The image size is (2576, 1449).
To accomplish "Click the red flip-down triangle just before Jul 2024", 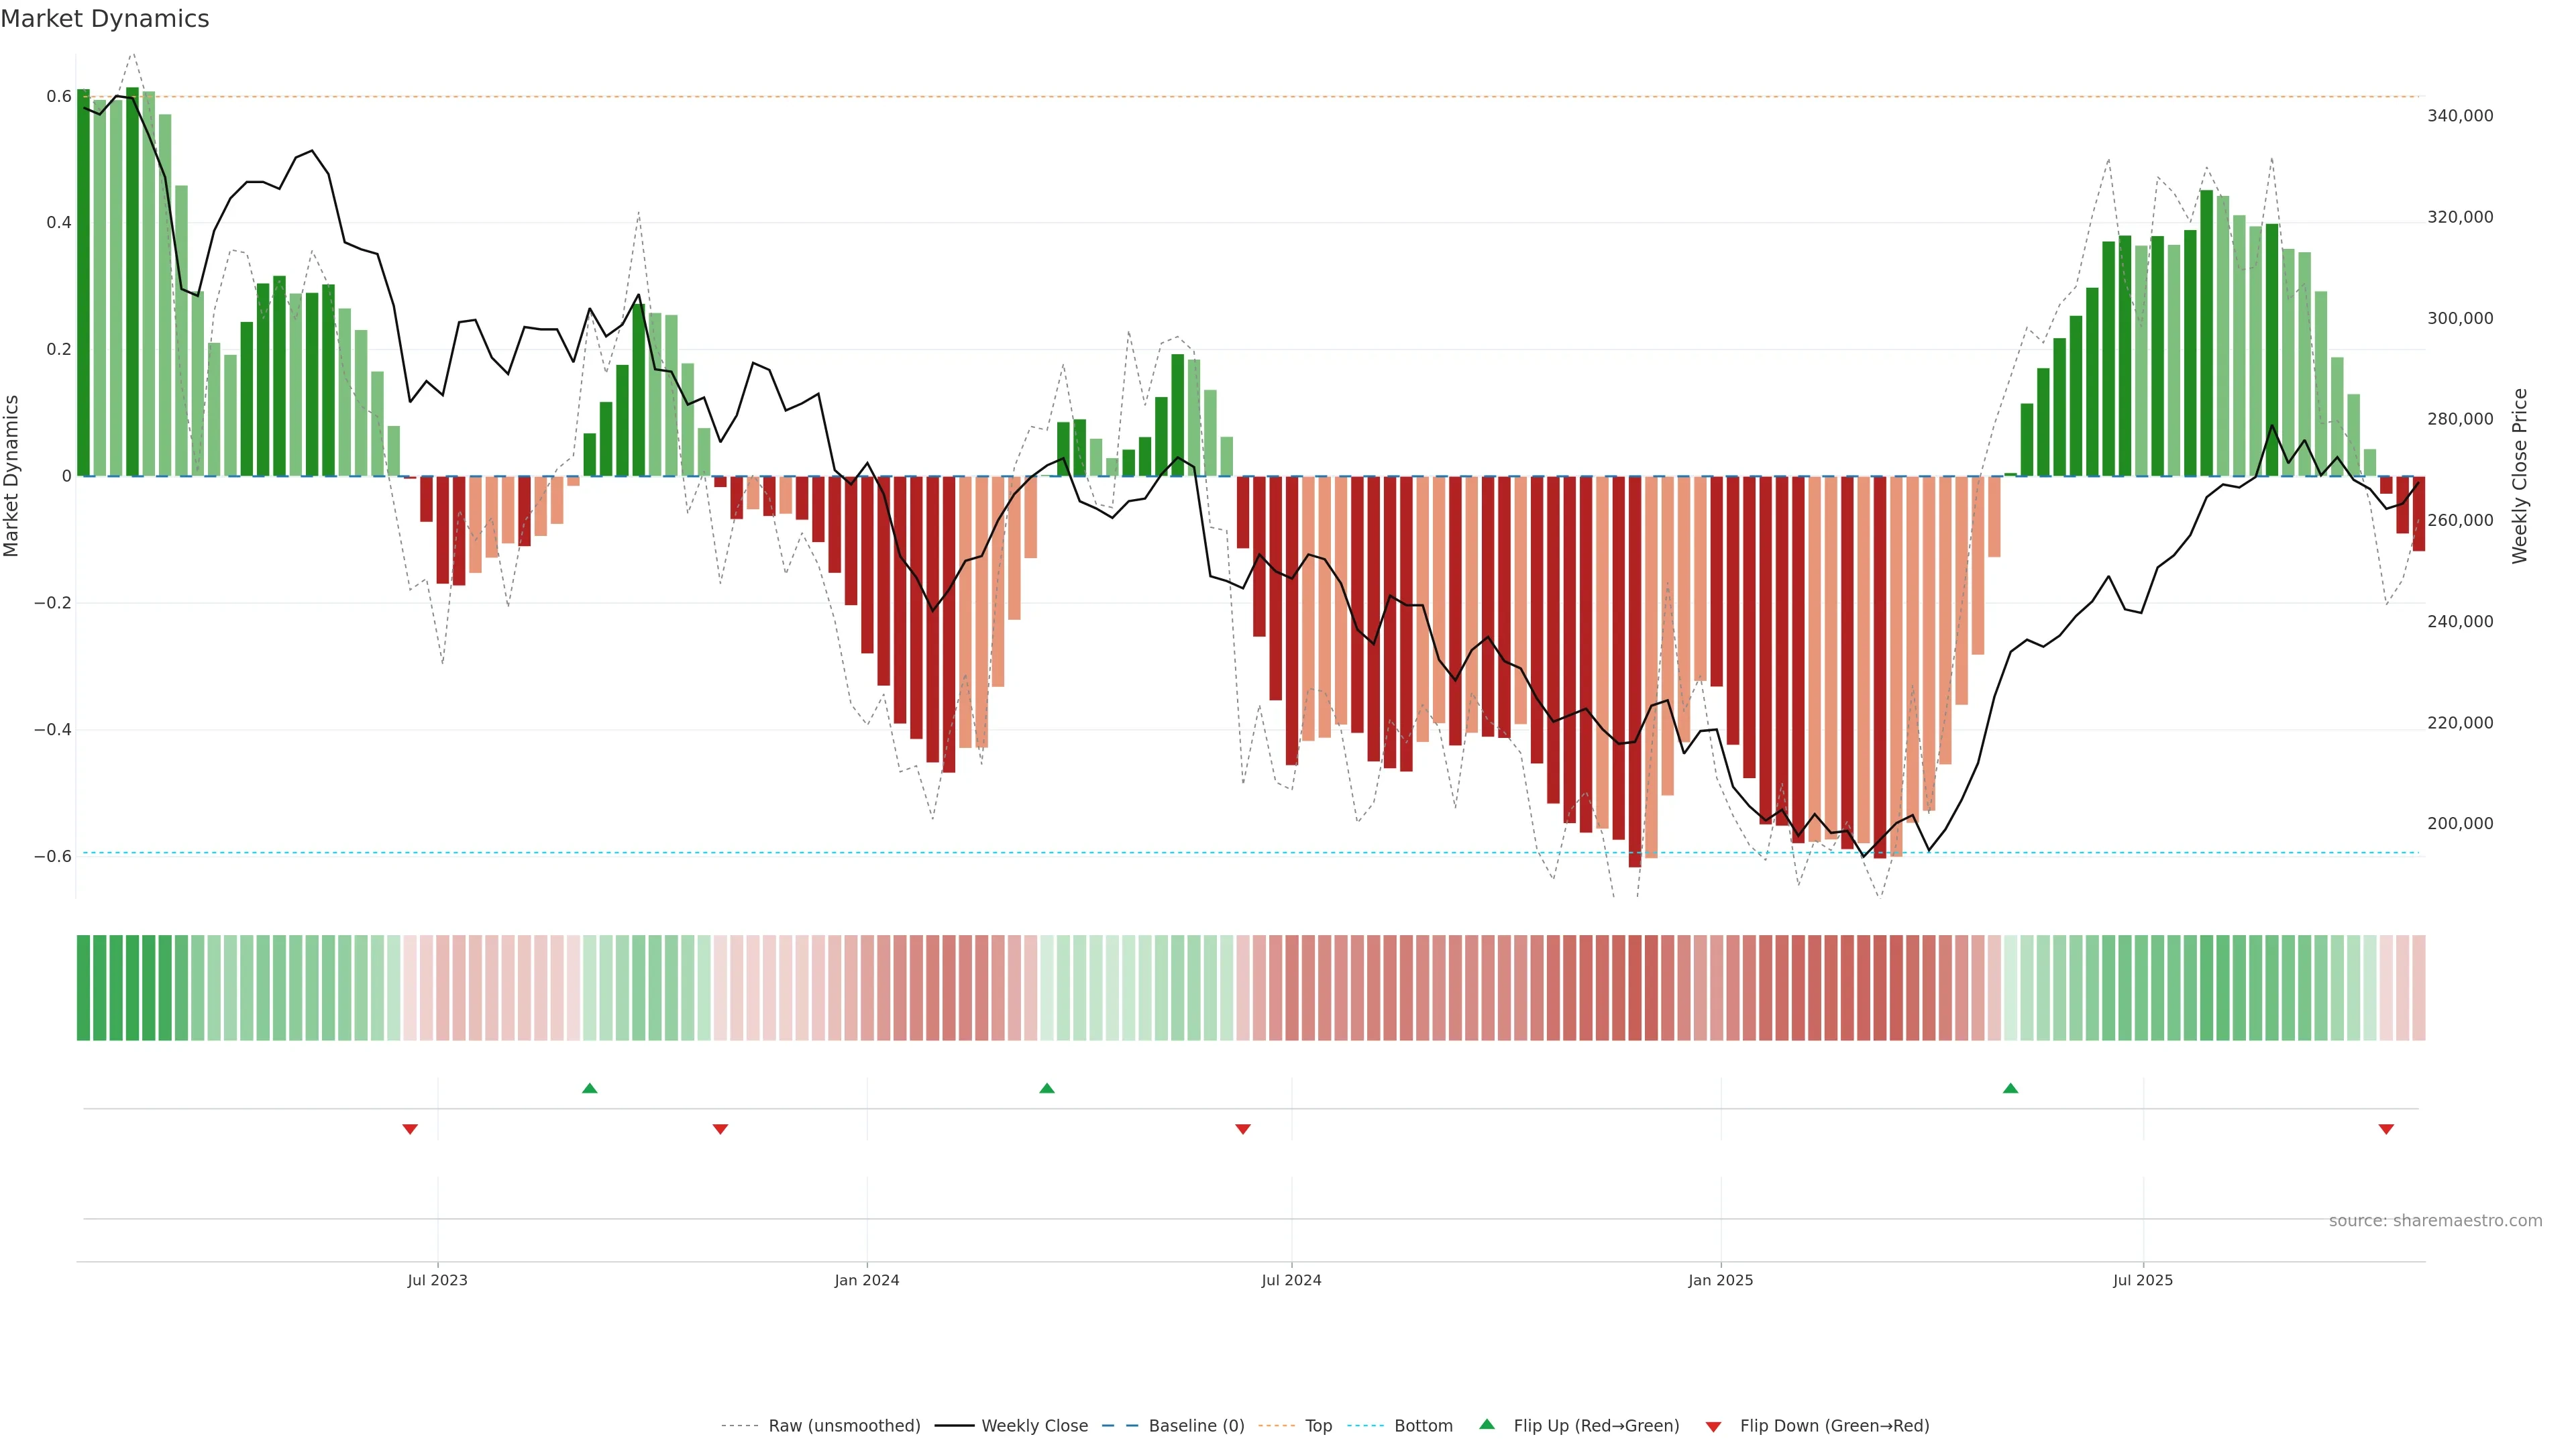I will 1242,1129.
